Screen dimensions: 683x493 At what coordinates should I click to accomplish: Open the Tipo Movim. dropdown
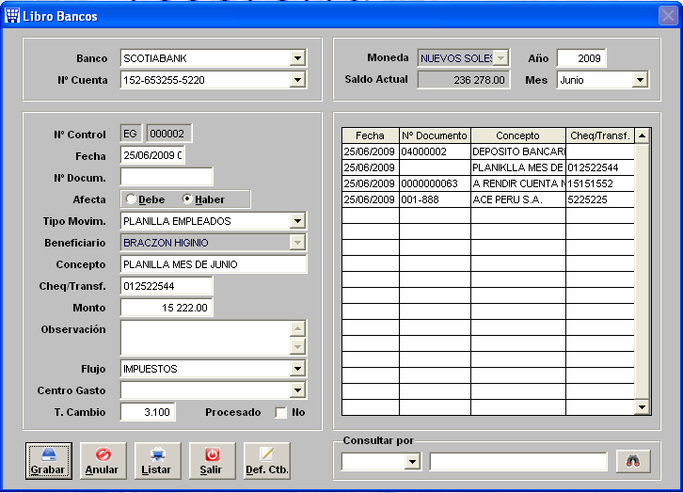[x=297, y=221]
